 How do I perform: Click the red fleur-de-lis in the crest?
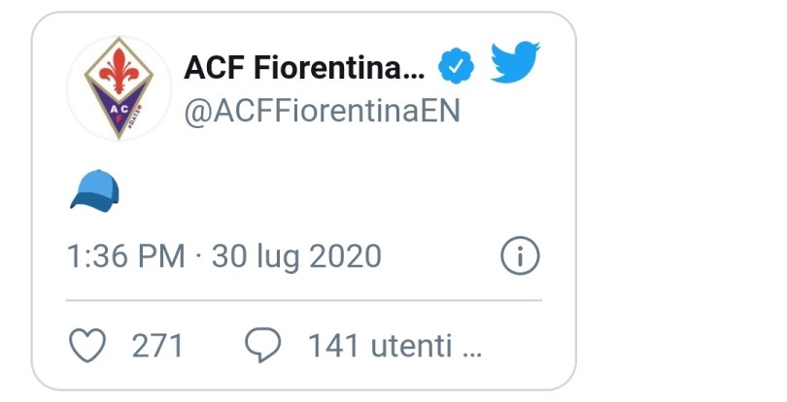(x=117, y=70)
